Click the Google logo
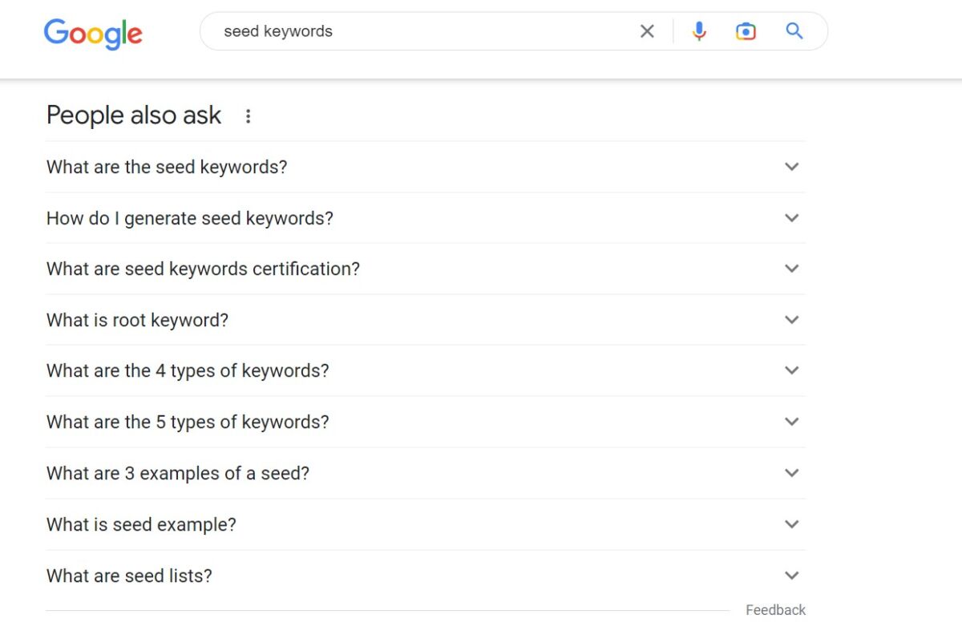Viewport: 962px width, 639px height. point(93,34)
